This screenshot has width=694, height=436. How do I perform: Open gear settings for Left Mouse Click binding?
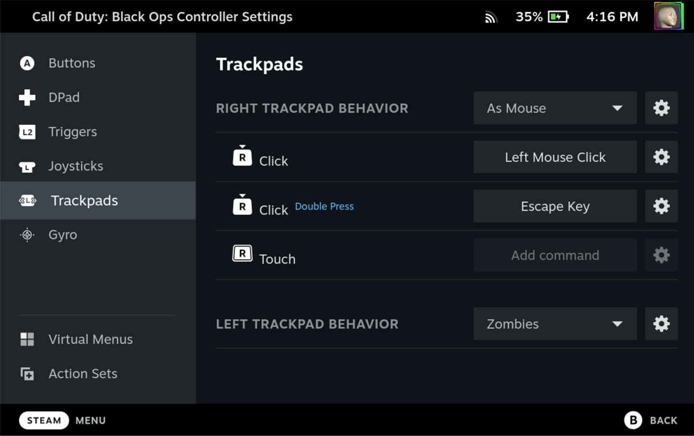(661, 157)
